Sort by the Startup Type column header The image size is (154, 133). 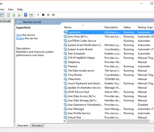(x=145, y=27)
